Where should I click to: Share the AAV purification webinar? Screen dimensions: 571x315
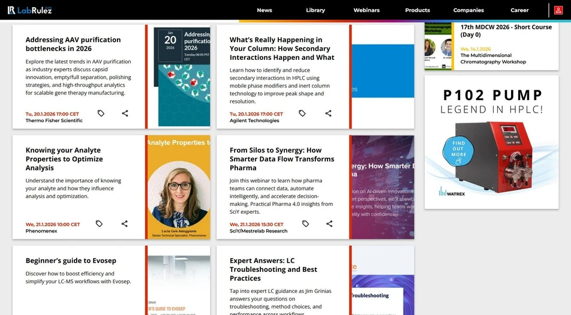[125, 113]
